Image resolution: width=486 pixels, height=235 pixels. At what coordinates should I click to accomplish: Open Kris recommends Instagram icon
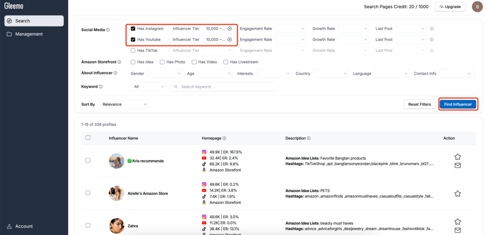(x=204, y=152)
